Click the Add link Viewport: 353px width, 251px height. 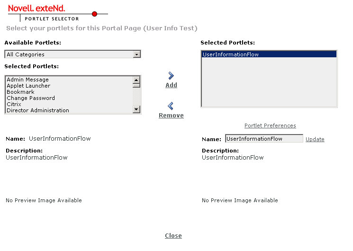tap(171, 85)
